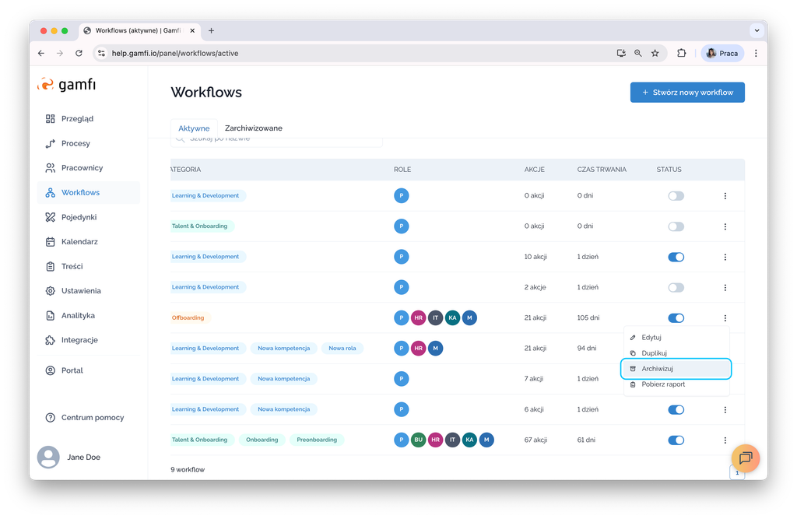The image size is (797, 519).
Task: Click the Ustawienia gear icon
Action: coord(51,291)
